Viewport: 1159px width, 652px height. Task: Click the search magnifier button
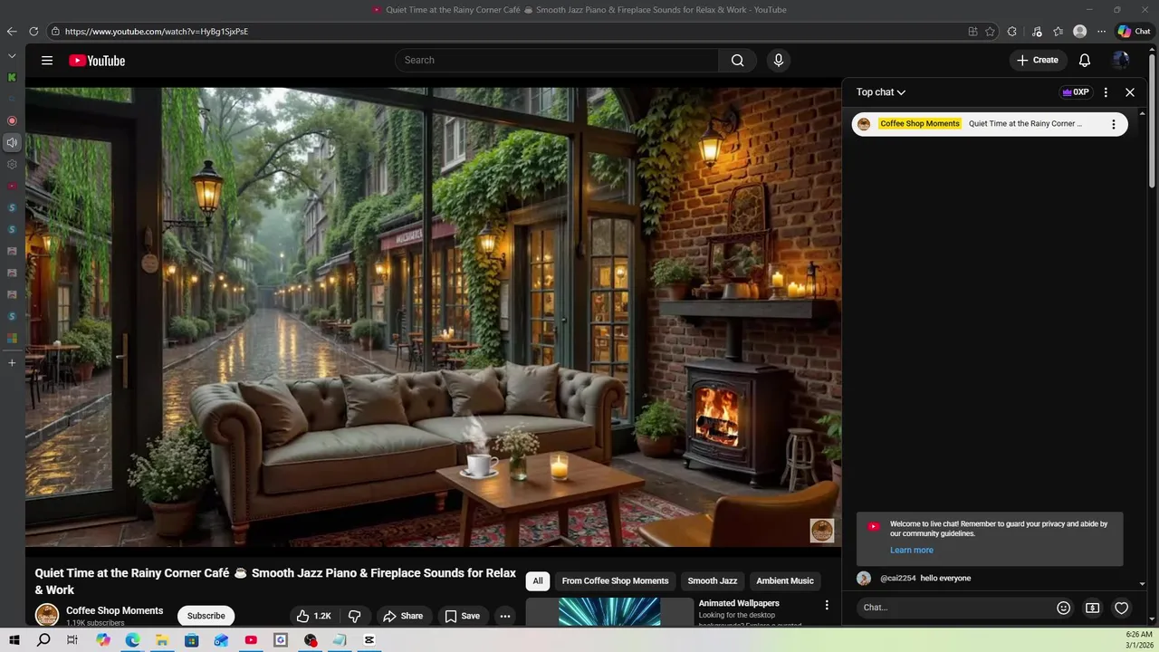(x=737, y=61)
